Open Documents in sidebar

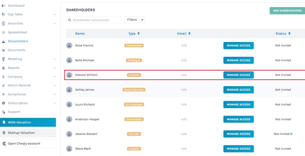tap(17, 50)
